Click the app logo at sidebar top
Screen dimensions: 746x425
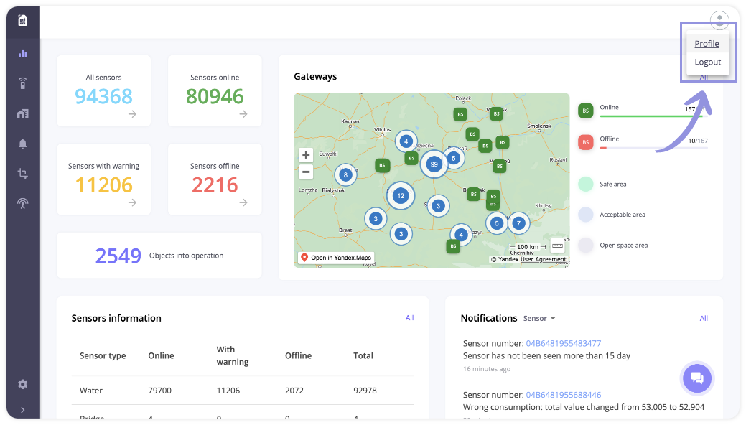(x=22, y=20)
